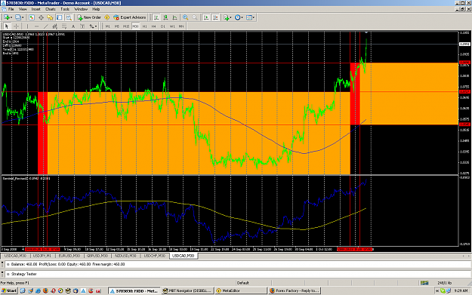Switch to M15 timeframe
This screenshot has height=295, width=472.
[x=126, y=26]
